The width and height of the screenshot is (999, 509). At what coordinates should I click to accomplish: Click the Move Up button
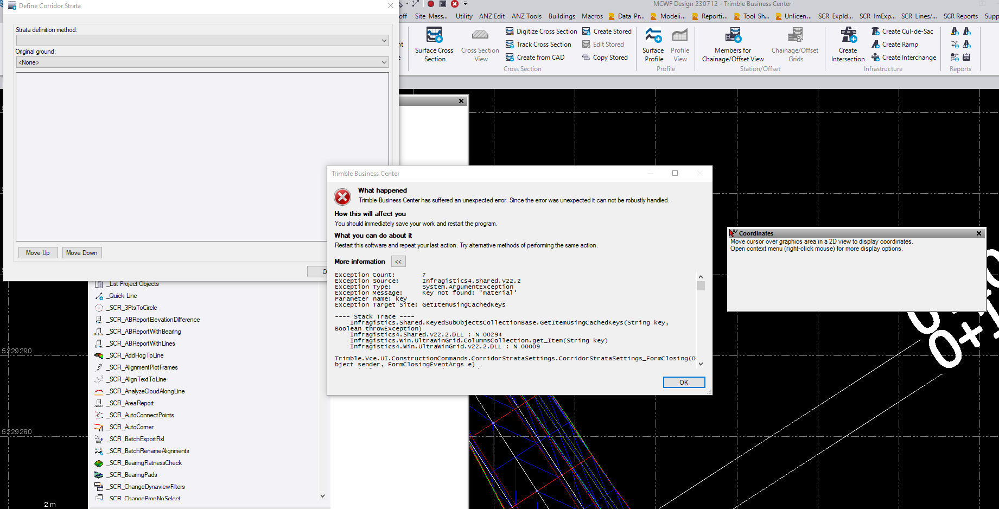(x=38, y=253)
